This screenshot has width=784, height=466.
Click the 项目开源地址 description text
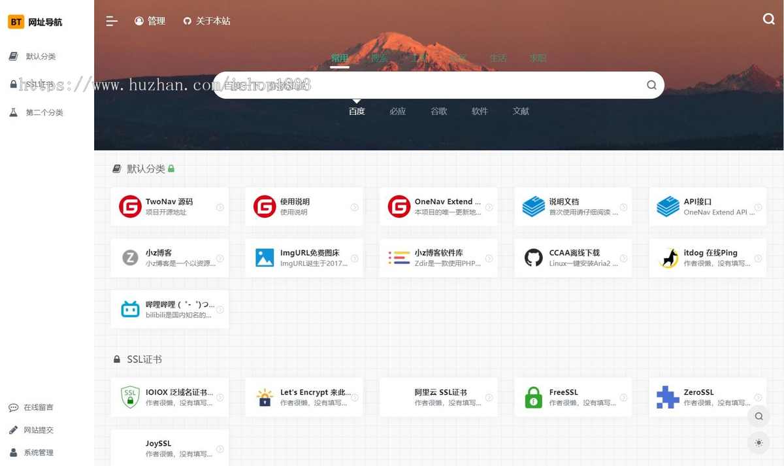[166, 212]
